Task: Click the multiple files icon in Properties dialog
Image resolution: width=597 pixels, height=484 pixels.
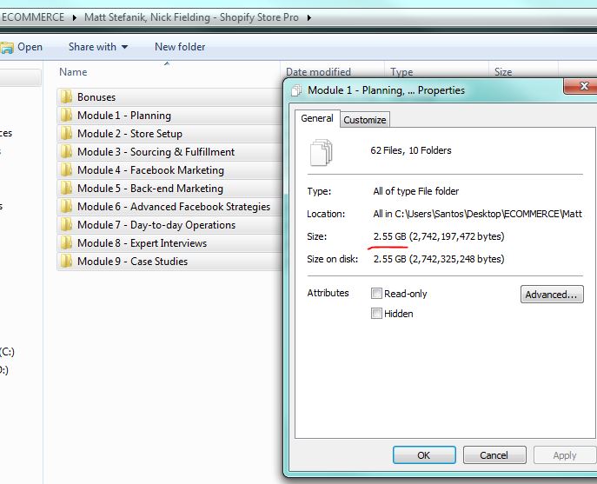Action: pyautogui.click(x=321, y=153)
